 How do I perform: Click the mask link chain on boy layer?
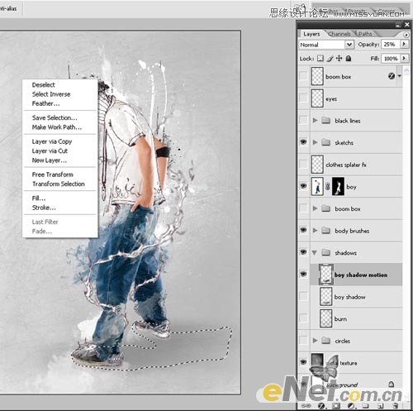pos(328,187)
